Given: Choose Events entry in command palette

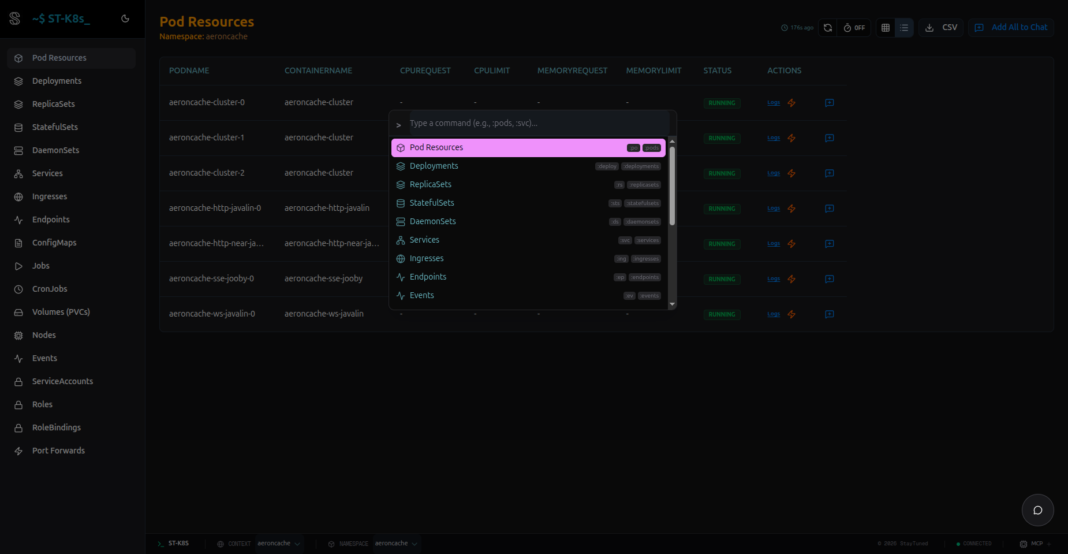Looking at the screenshot, I should 528,296.
